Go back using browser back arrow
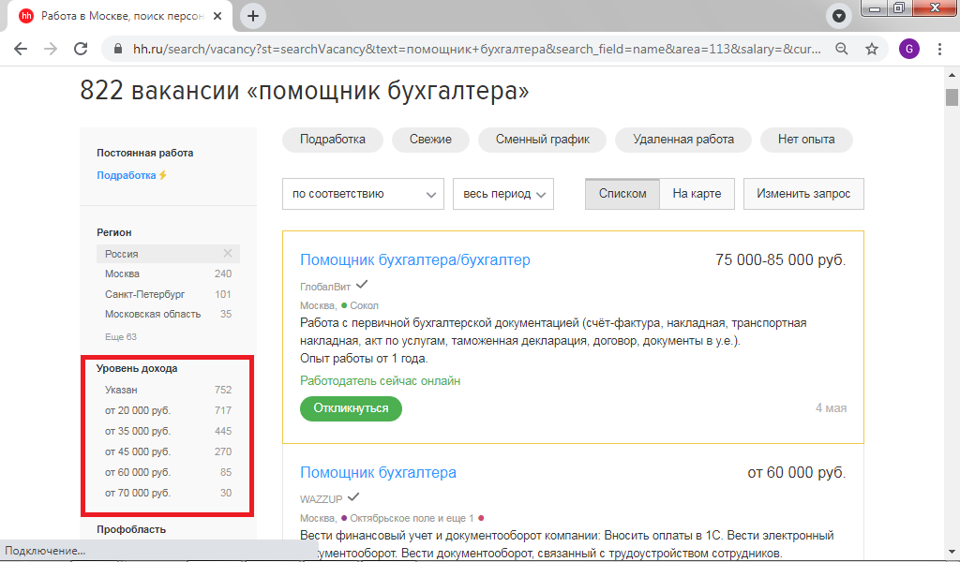The image size is (960, 562). pyautogui.click(x=21, y=49)
